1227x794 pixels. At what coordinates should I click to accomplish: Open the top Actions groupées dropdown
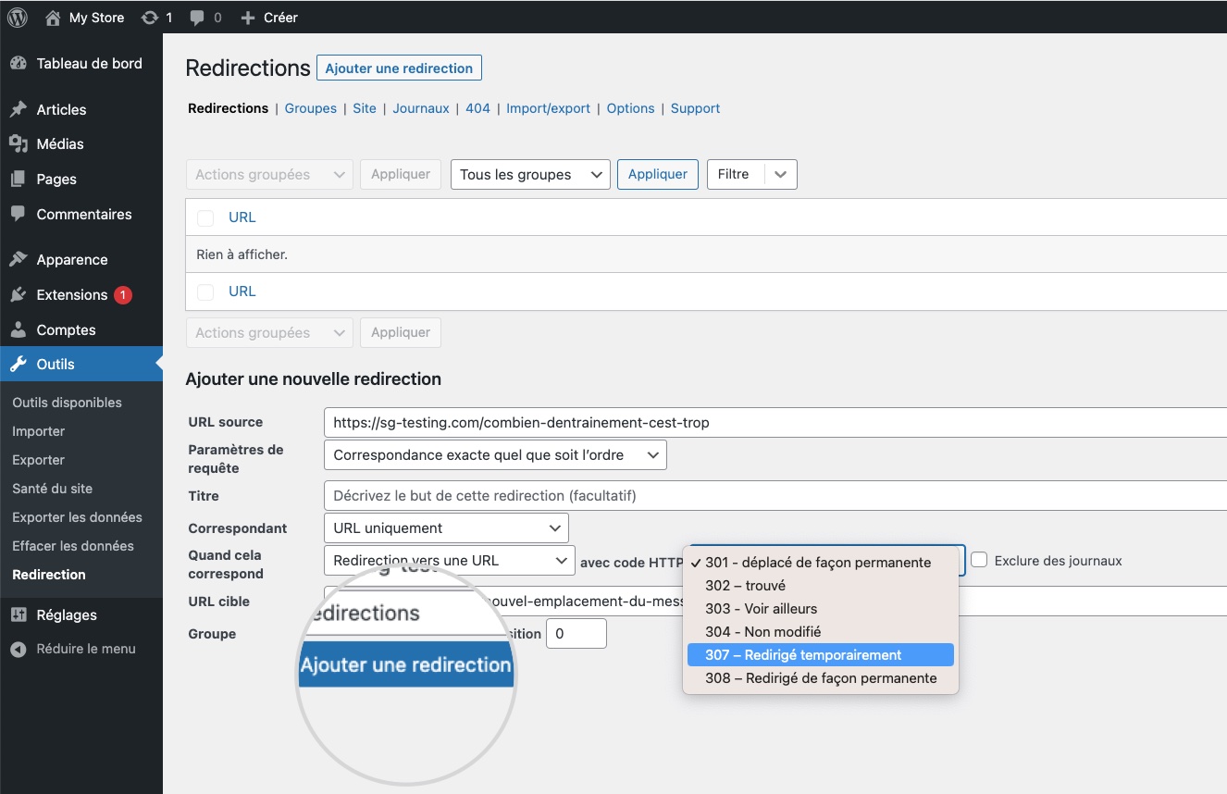[269, 175]
